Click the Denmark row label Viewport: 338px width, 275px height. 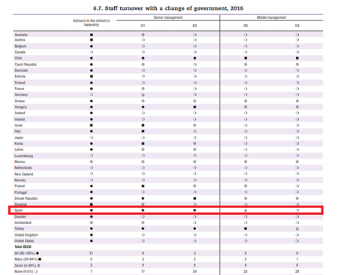[x=21, y=71]
